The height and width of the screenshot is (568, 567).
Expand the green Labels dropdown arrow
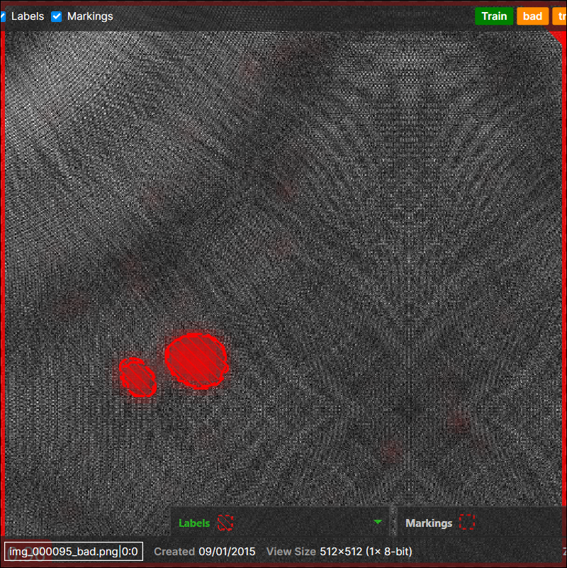point(378,523)
